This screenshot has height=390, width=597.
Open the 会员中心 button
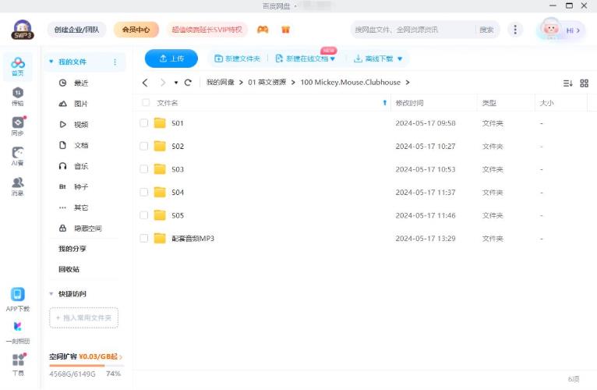(x=136, y=30)
